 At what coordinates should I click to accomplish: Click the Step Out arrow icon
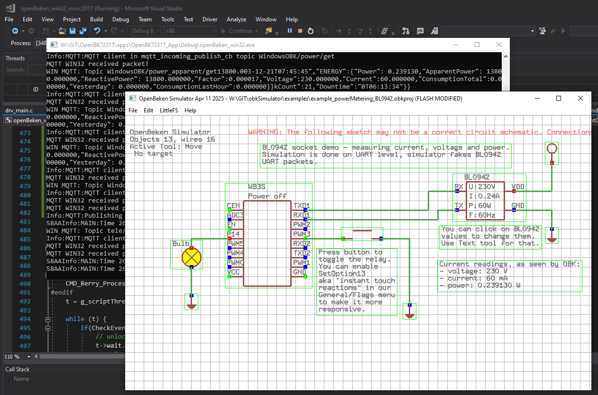click(x=371, y=31)
